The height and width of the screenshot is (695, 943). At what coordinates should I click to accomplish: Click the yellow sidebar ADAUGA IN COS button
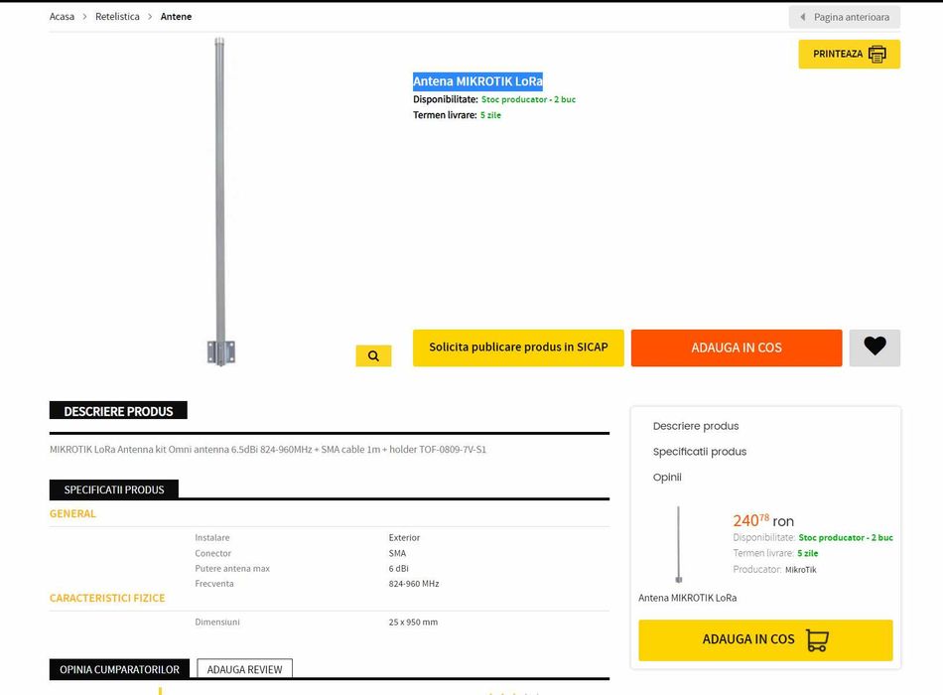765,640
